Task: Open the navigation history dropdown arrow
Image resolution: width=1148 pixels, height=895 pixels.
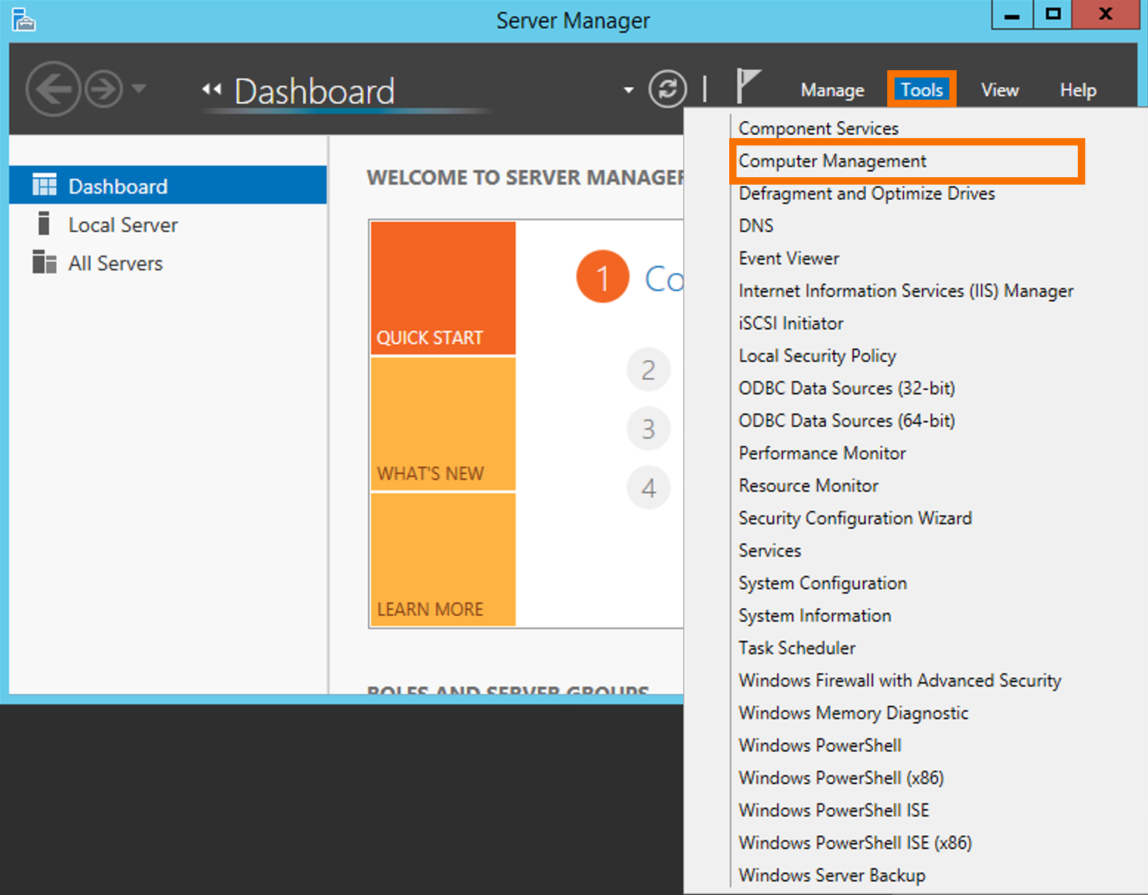Action: (x=138, y=89)
